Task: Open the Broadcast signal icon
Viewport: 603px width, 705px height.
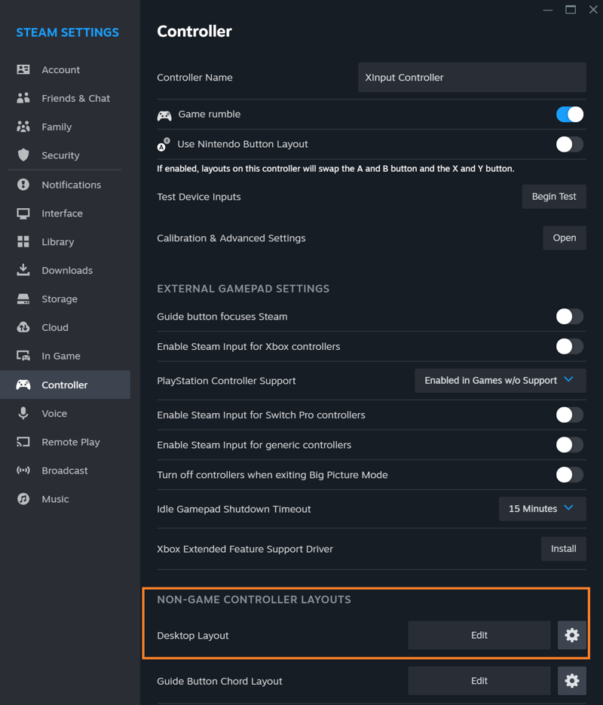Action: pos(23,471)
